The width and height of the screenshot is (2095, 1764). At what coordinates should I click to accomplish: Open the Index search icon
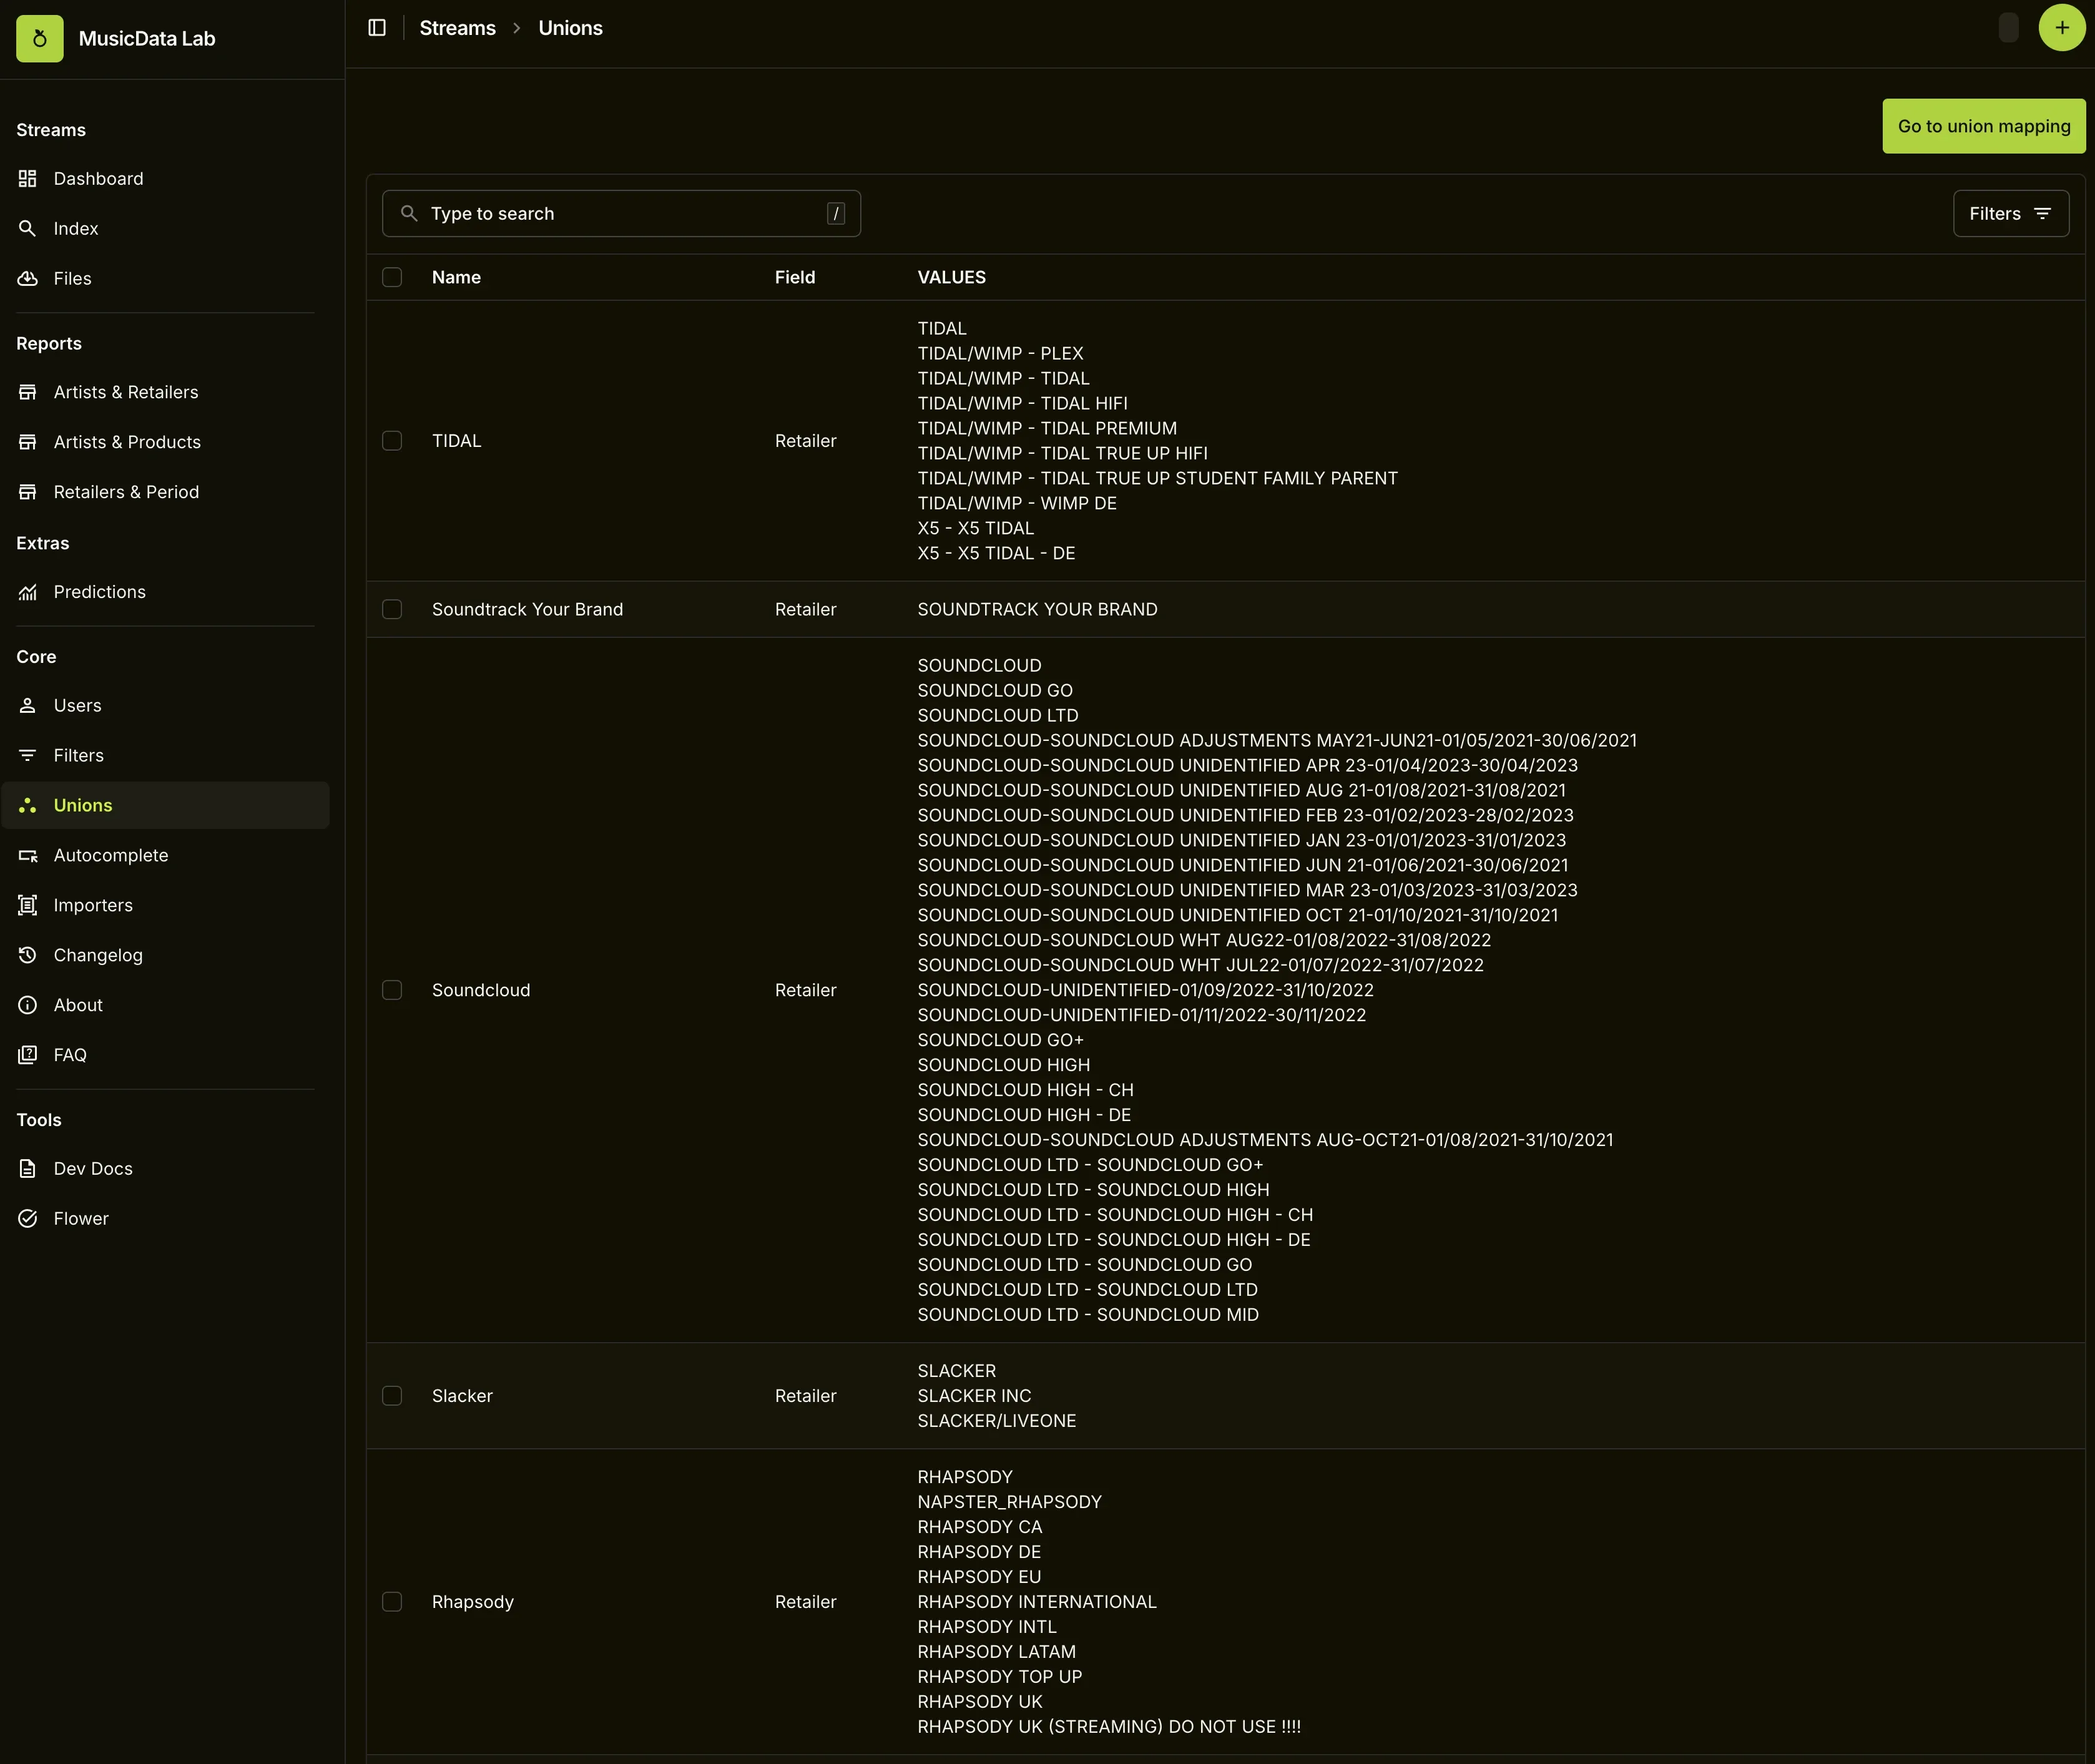[x=28, y=229]
